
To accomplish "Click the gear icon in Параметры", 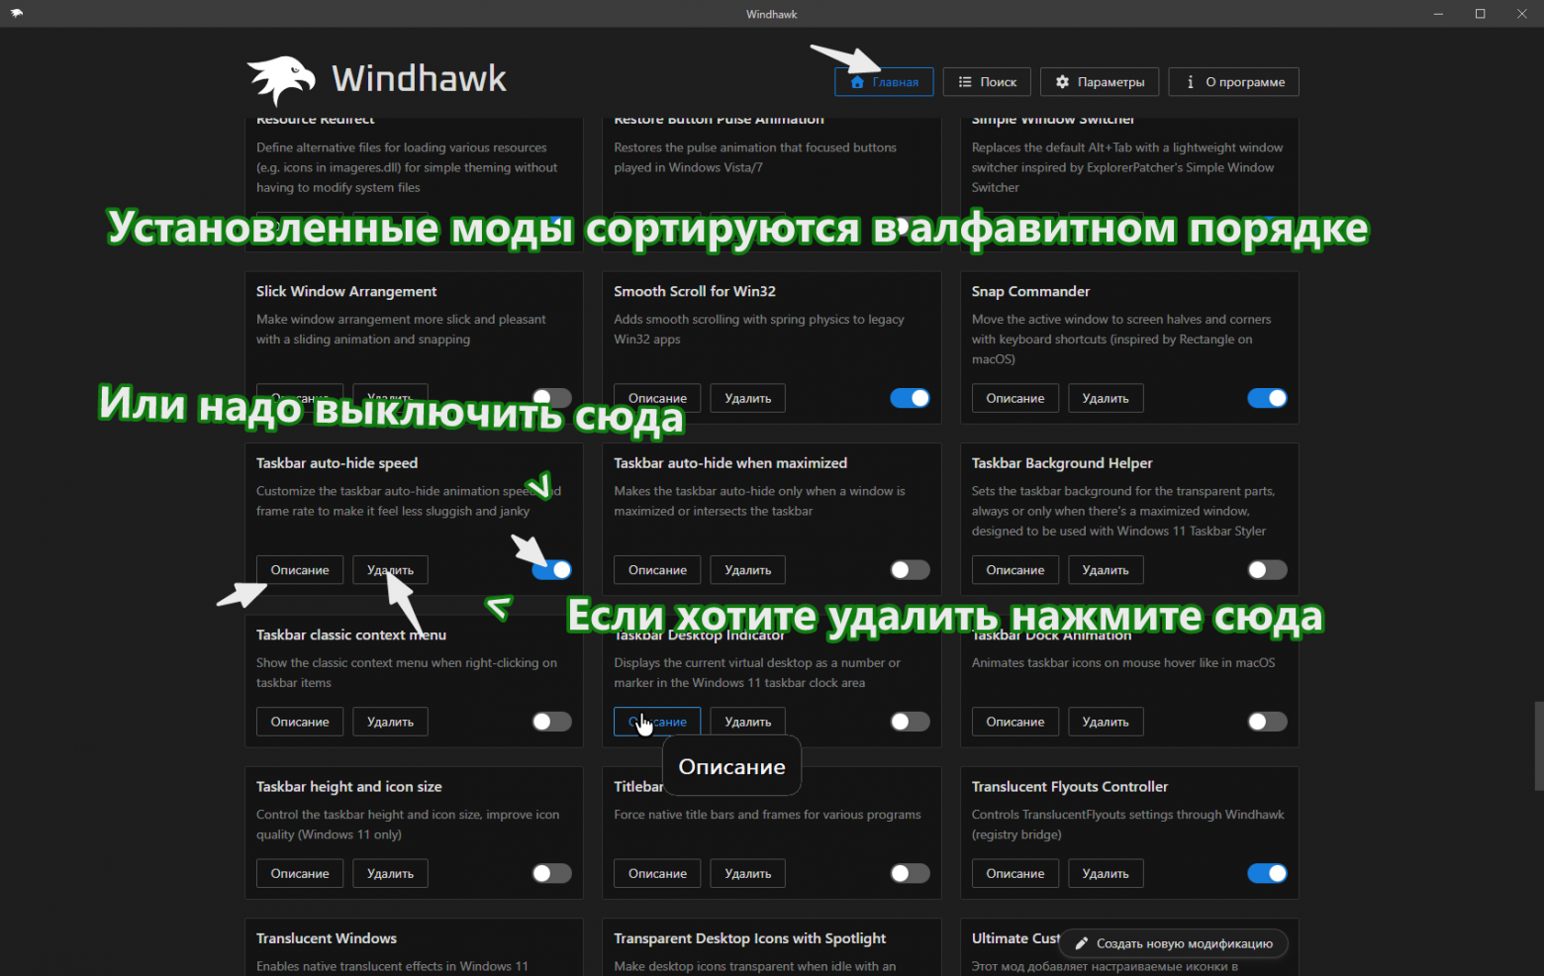I will (1062, 82).
